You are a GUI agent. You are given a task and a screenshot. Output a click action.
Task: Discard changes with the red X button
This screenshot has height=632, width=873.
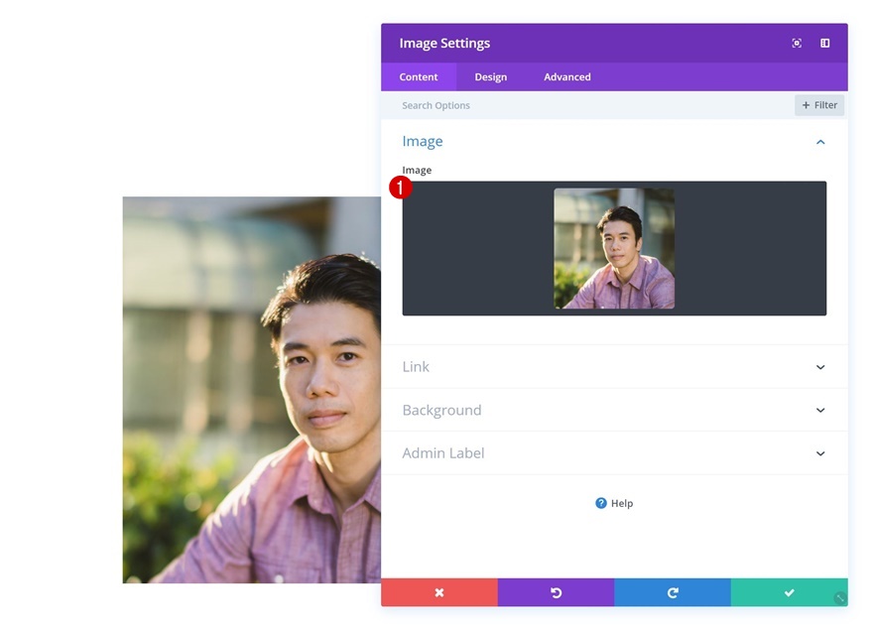439,592
